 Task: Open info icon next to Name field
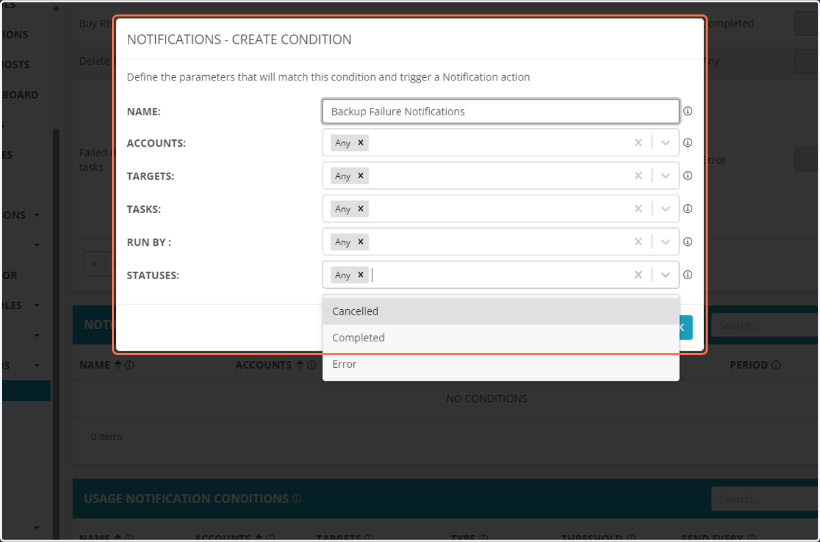688,111
